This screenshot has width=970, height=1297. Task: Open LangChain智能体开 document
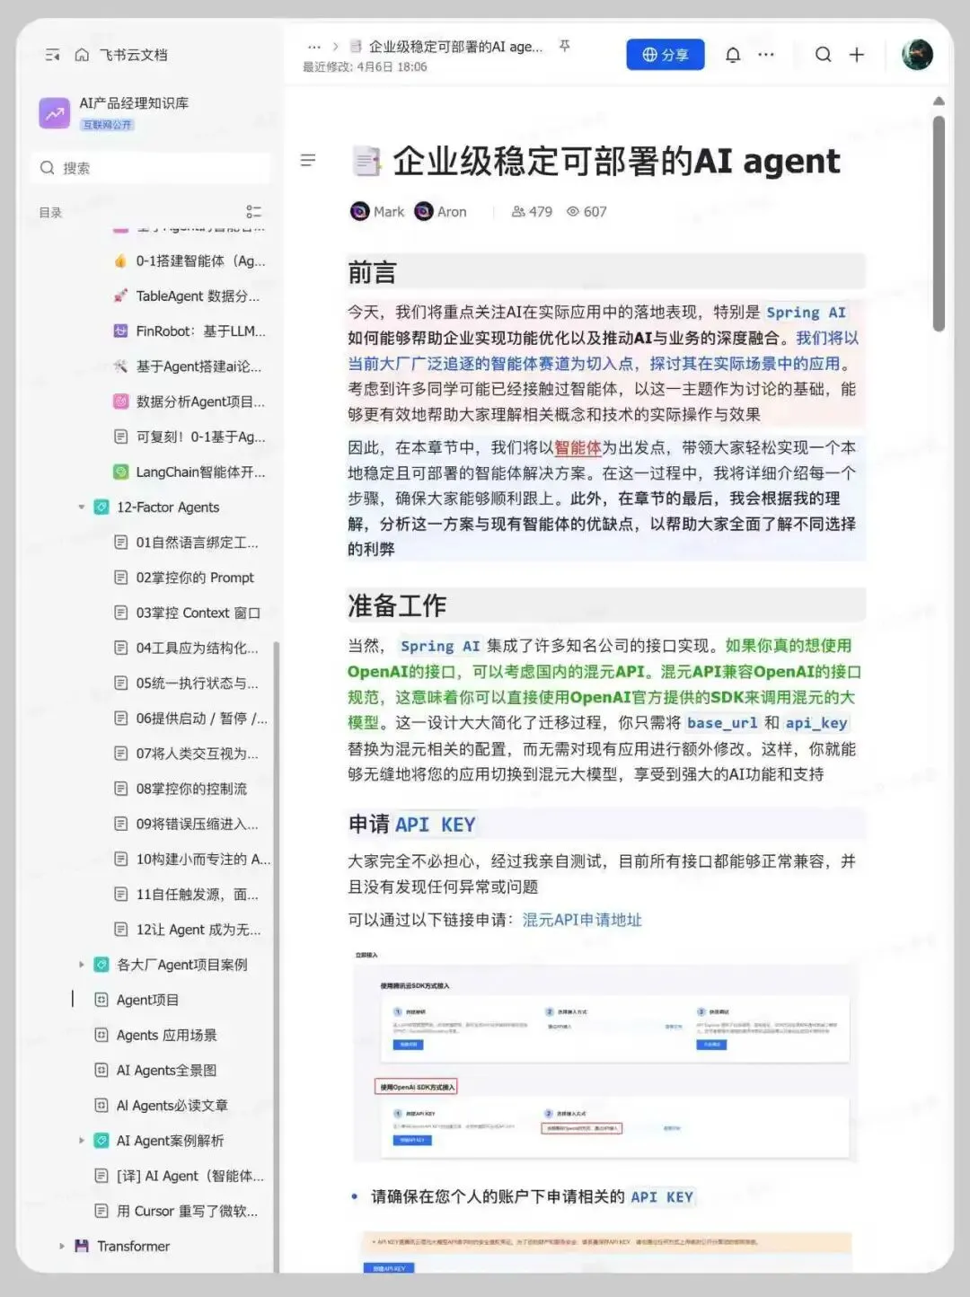[190, 472]
